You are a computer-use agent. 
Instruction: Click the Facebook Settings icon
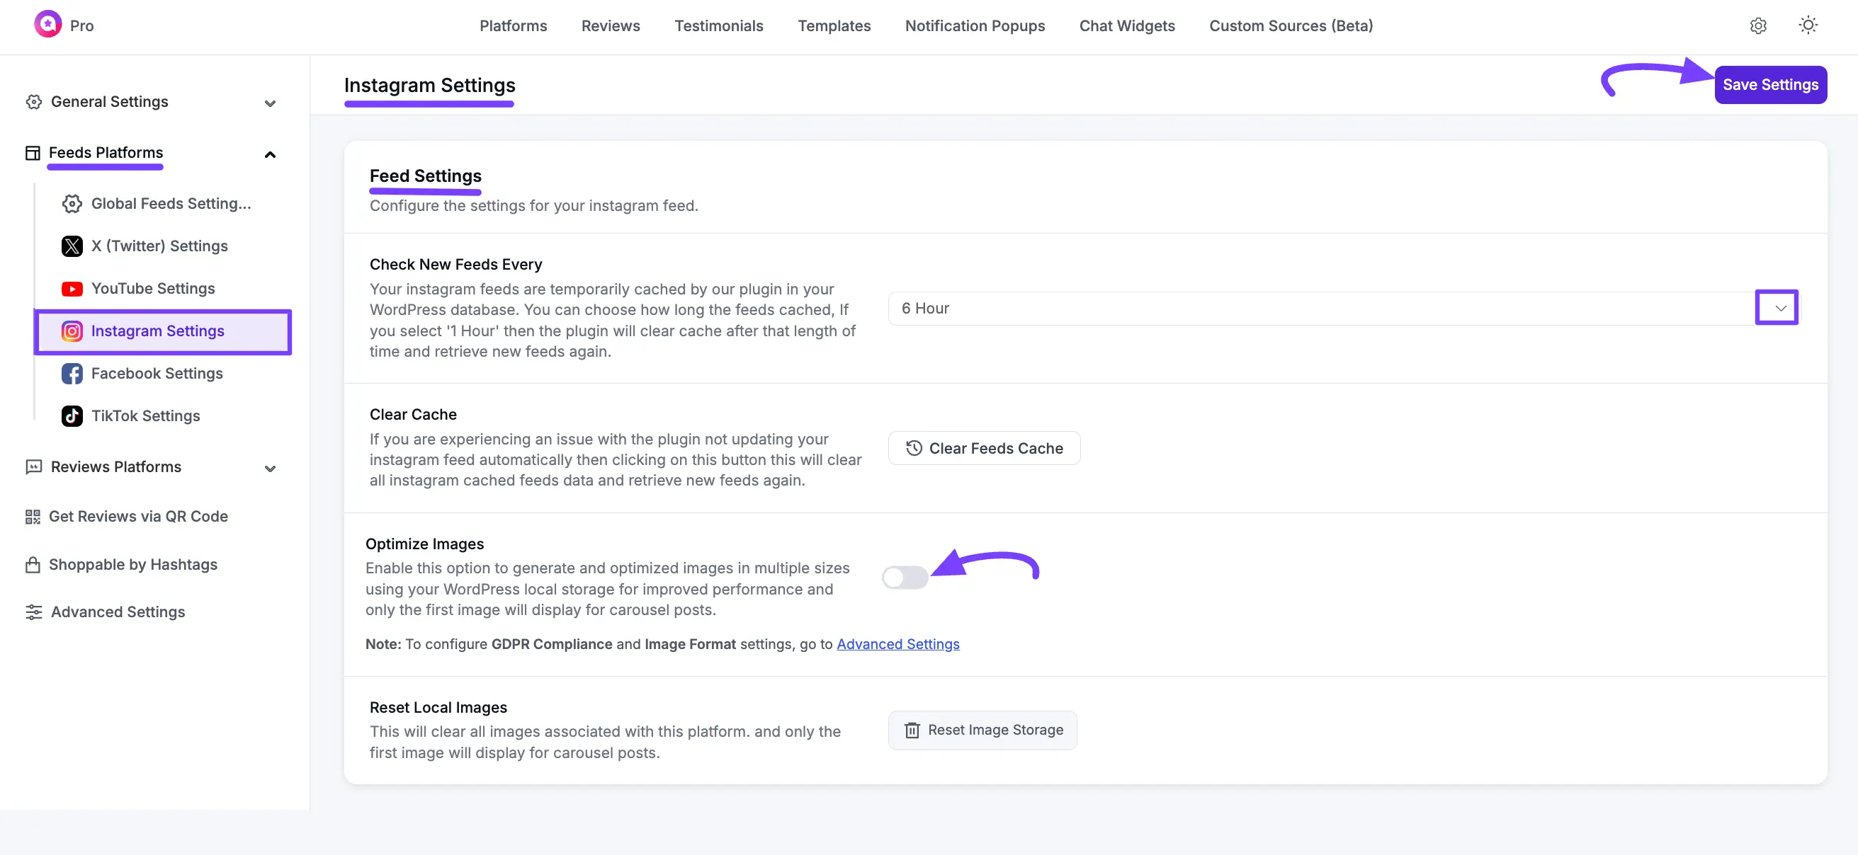click(x=72, y=374)
